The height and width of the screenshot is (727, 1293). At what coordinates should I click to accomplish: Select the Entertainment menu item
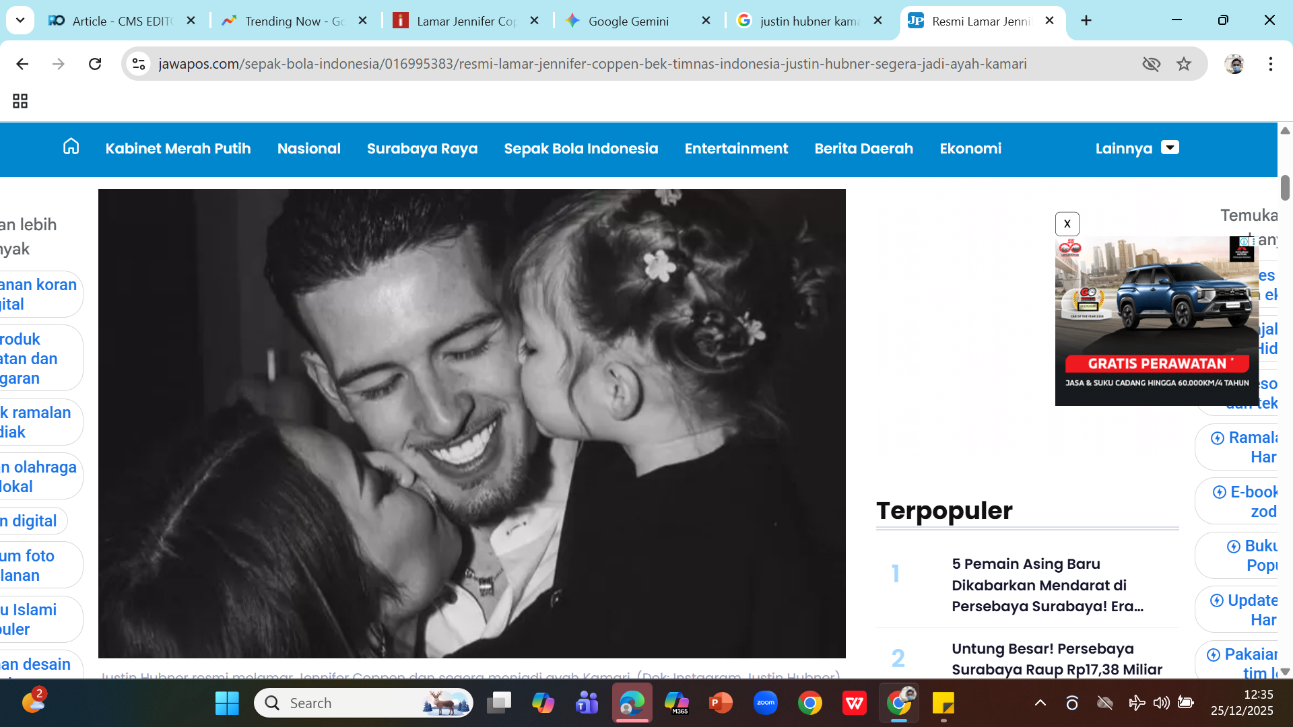coord(736,148)
